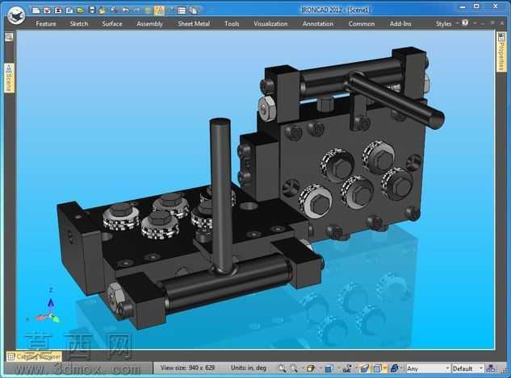This screenshot has width=511, height=378.
Task: Toggle the highlighted orange quick access icon
Action: pyautogui.click(x=159, y=10)
